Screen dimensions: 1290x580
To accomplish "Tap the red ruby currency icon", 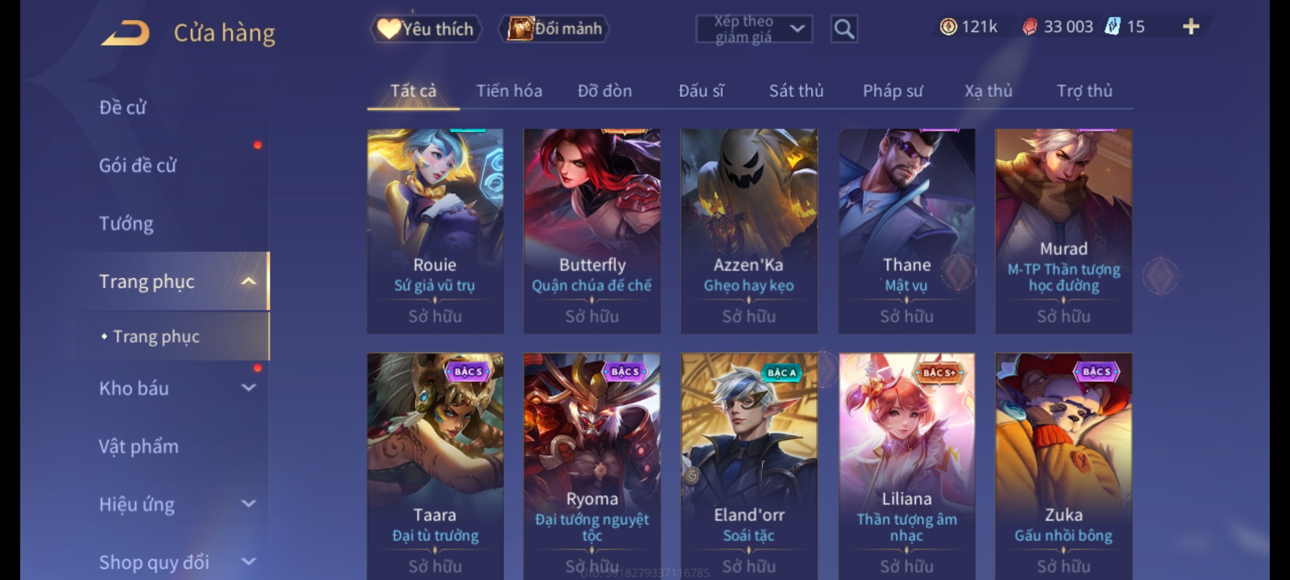I will coord(1029,27).
